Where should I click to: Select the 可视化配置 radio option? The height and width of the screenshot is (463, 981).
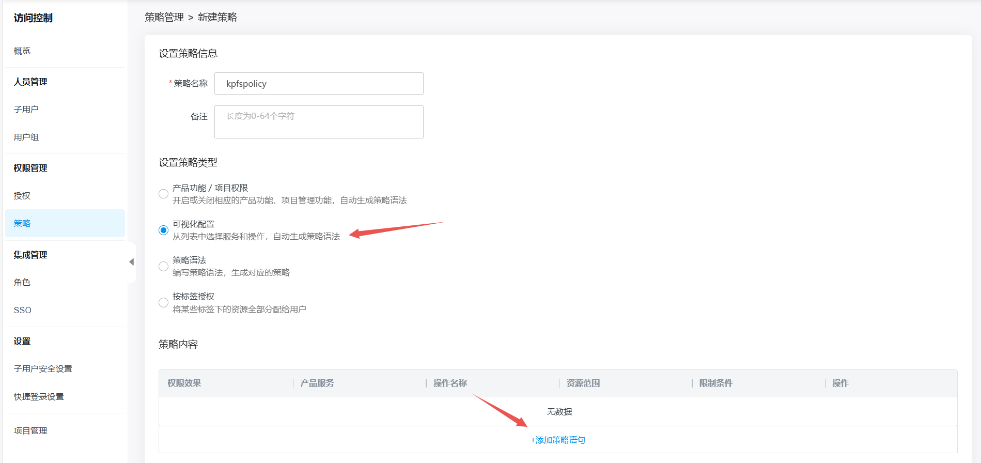pos(163,230)
